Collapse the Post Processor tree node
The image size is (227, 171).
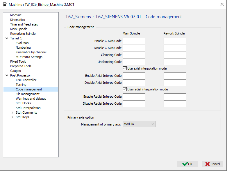tap(7, 75)
